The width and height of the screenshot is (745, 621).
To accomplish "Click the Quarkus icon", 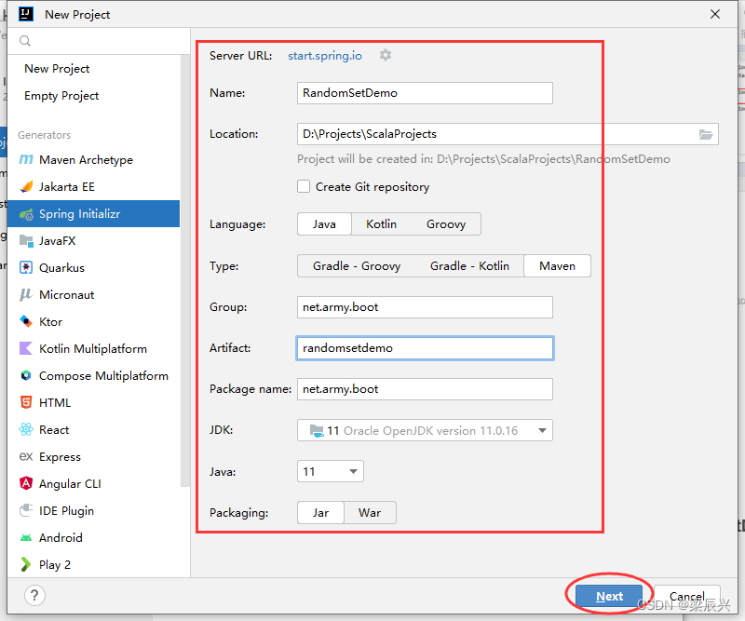I will pos(26,267).
